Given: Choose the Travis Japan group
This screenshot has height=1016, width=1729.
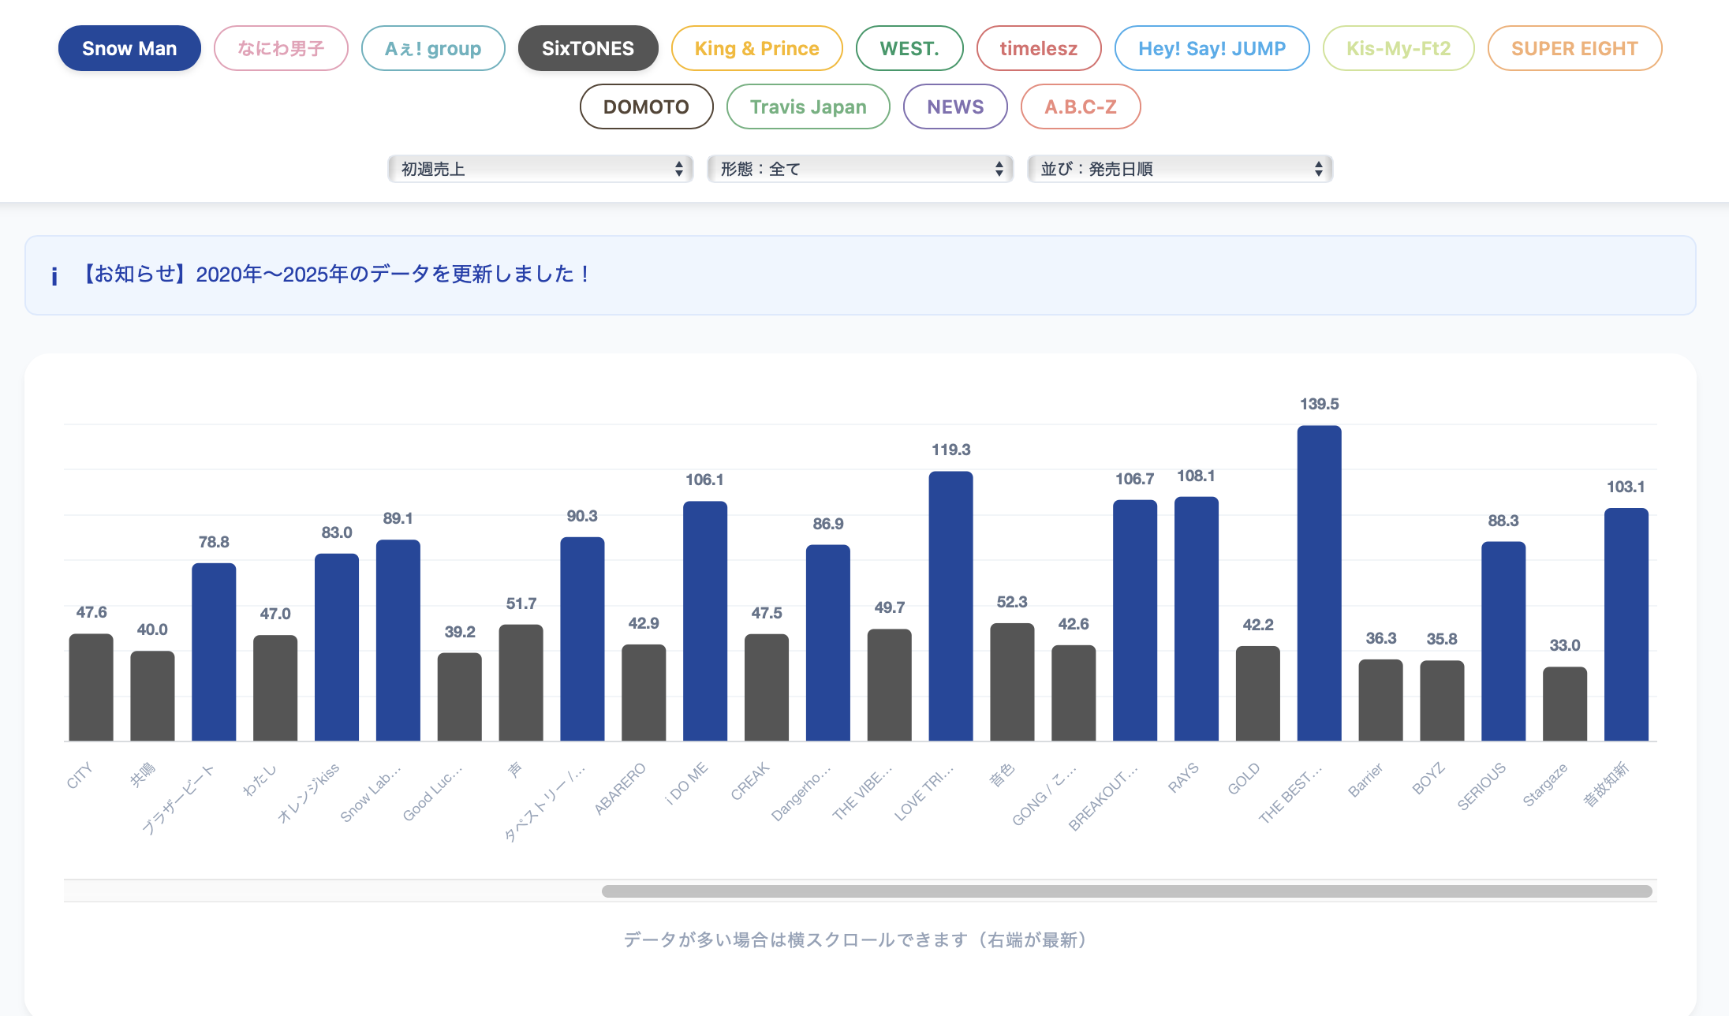Looking at the screenshot, I should 808,106.
